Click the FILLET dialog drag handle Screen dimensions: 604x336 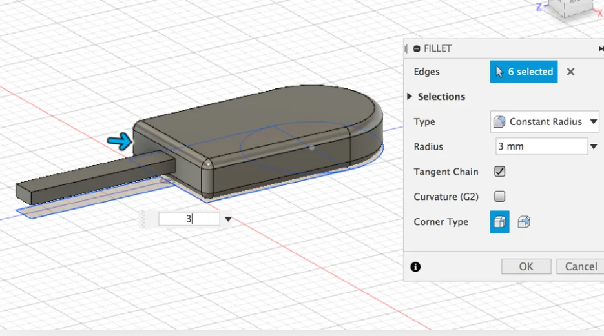406,49
